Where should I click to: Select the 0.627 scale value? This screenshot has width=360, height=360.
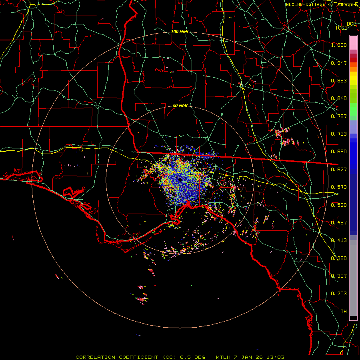(x=339, y=170)
